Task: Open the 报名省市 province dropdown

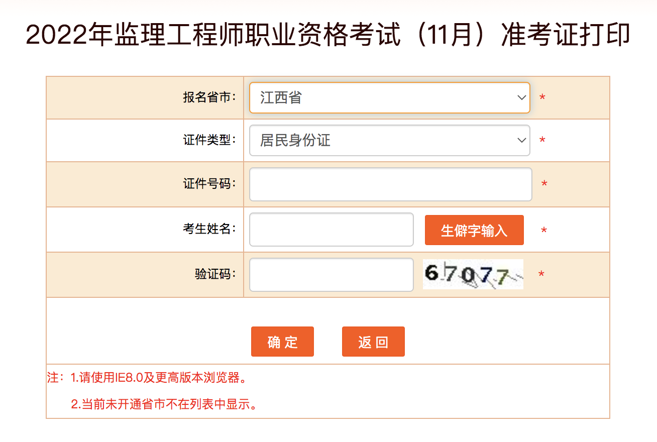Action: click(x=389, y=97)
